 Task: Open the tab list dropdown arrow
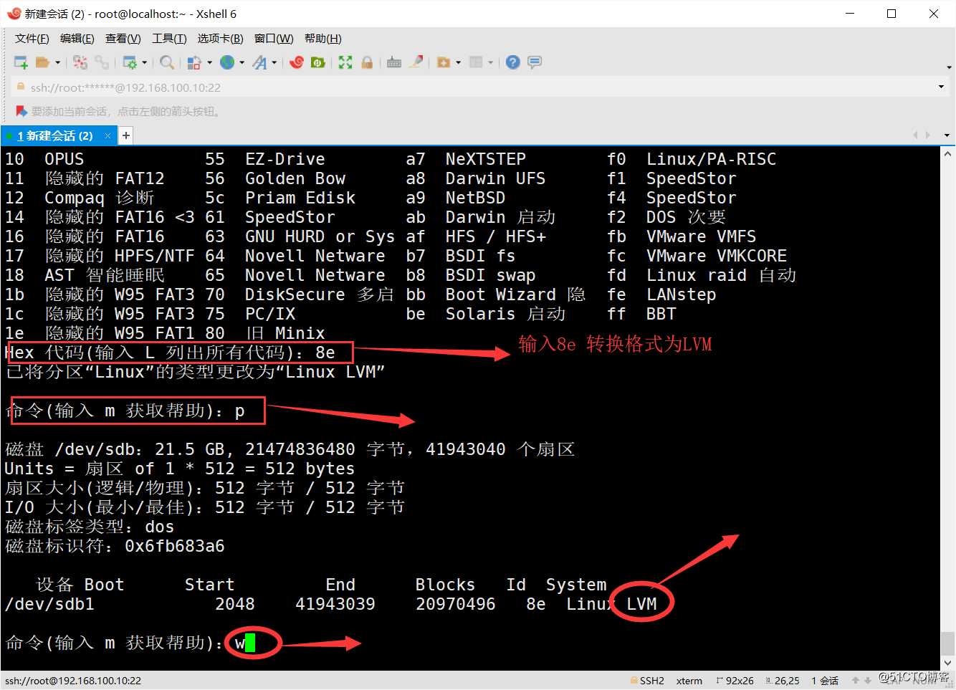point(947,135)
